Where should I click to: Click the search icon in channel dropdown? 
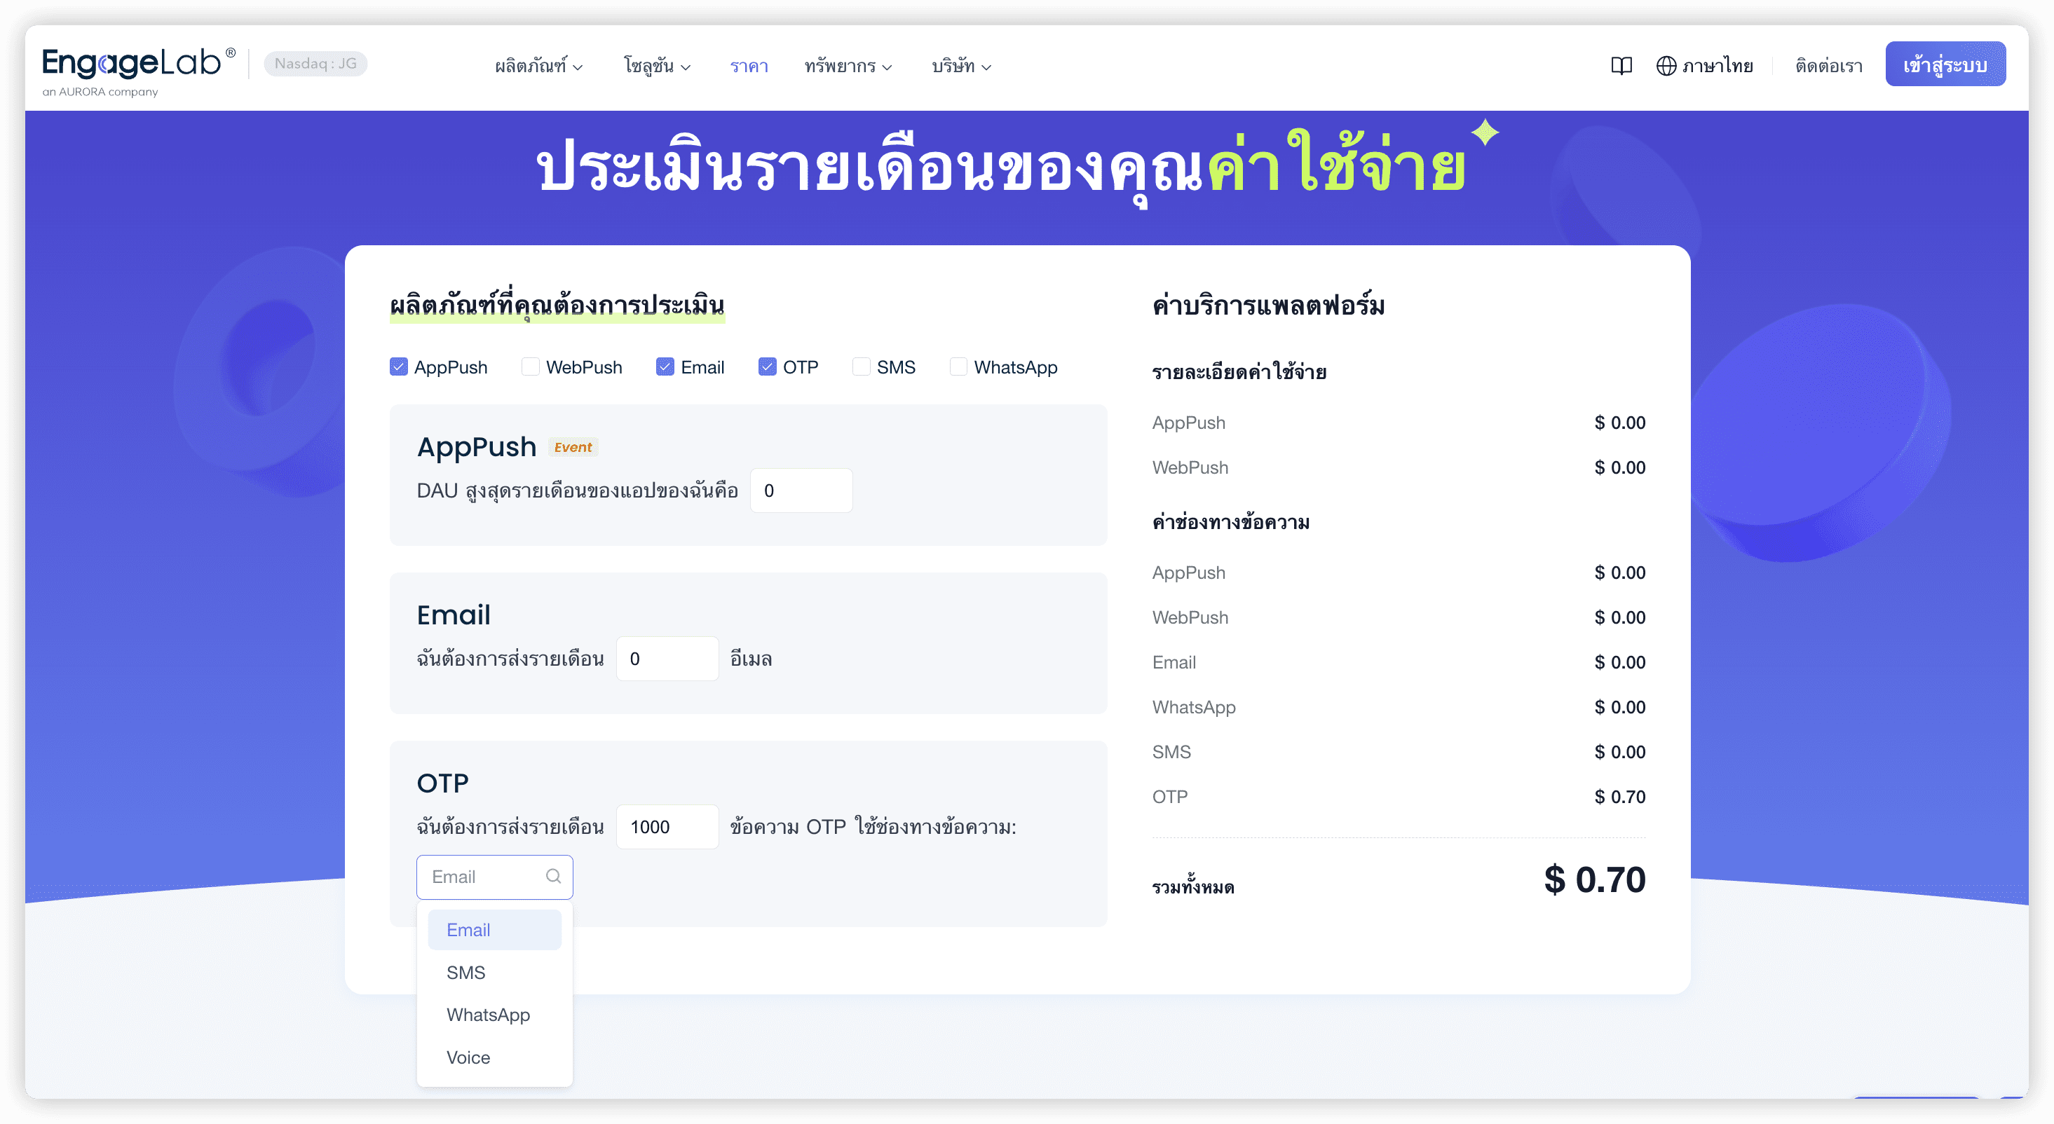click(x=553, y=877)
